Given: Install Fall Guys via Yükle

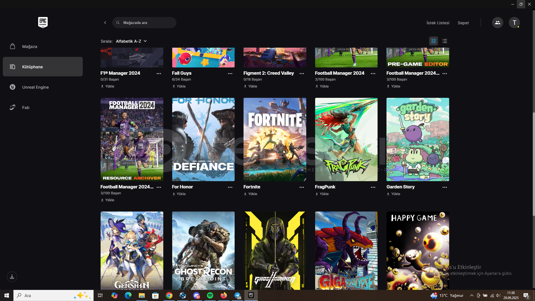Looking at the screenshot, I should tap(179, 86).
